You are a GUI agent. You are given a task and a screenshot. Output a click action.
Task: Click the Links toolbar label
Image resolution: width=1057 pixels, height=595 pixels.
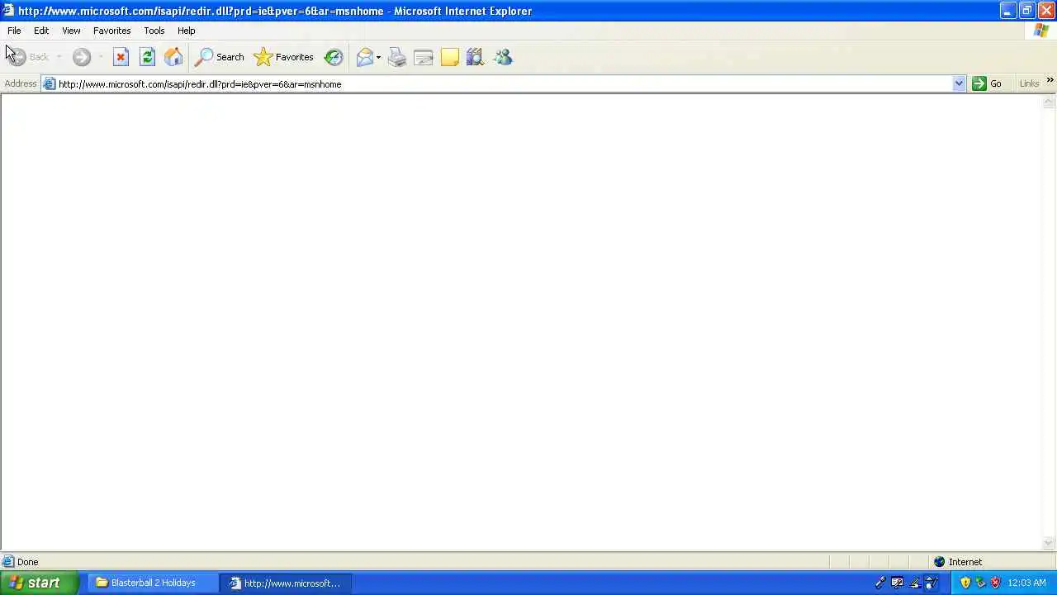point(1029,83)
